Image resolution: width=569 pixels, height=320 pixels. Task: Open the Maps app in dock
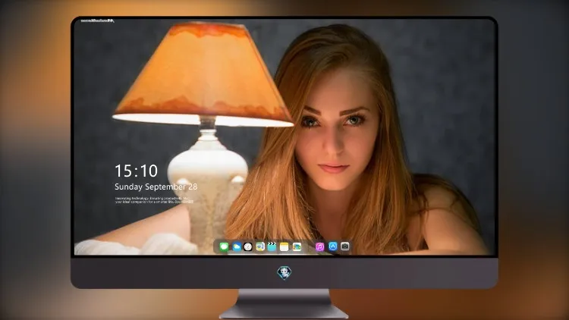point(260,247)
